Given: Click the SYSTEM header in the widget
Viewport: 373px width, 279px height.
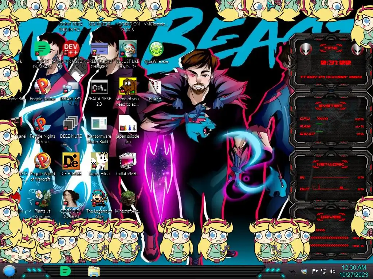Looking at the screenshot, I should pyautogui.click(x=330, y=106).
